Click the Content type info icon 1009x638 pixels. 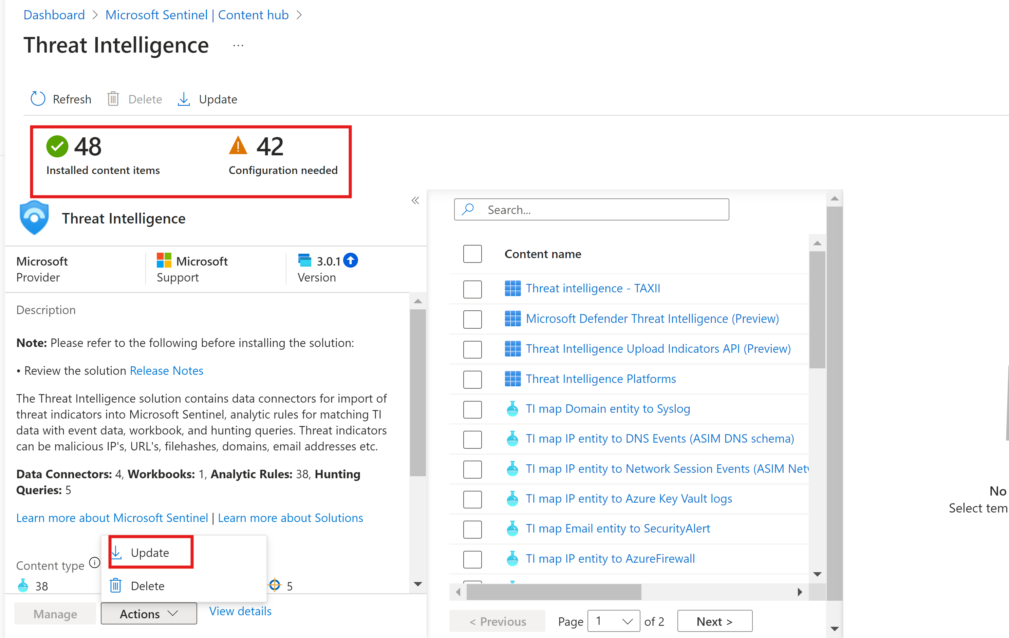pos(95,562)
